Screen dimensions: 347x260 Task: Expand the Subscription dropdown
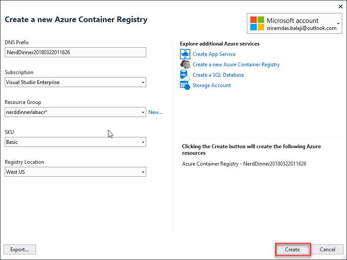point(75,82)
